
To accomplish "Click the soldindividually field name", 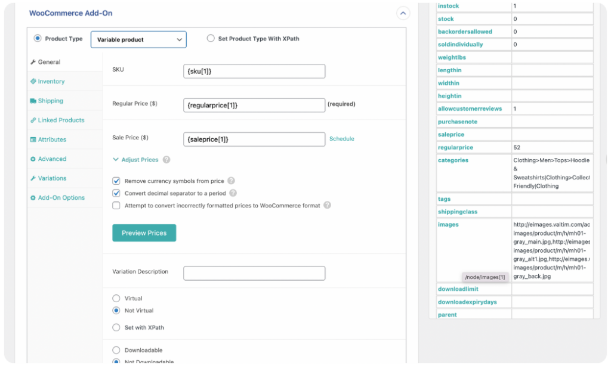I will (460, 44).
